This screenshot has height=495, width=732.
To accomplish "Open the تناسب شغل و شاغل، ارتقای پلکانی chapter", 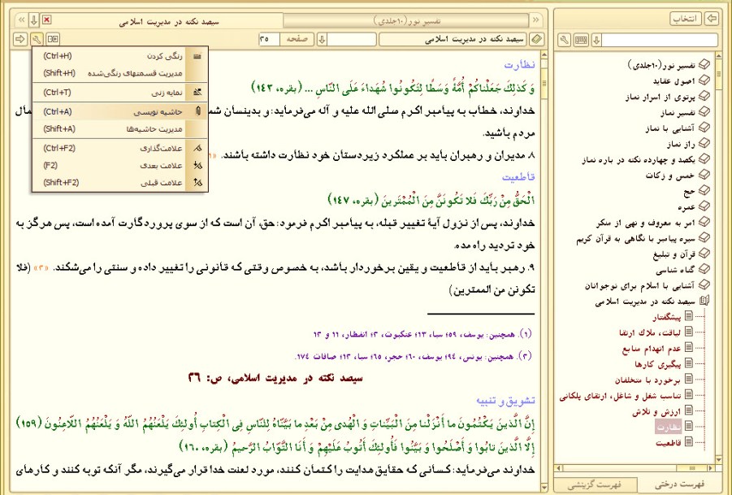I will pos(620,396).
